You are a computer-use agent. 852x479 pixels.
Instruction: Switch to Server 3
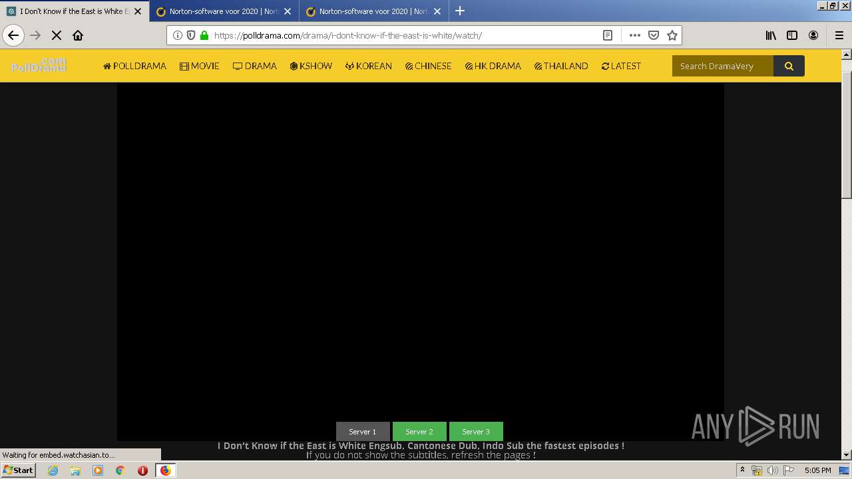pyautogui.click(x=476, y=431)
